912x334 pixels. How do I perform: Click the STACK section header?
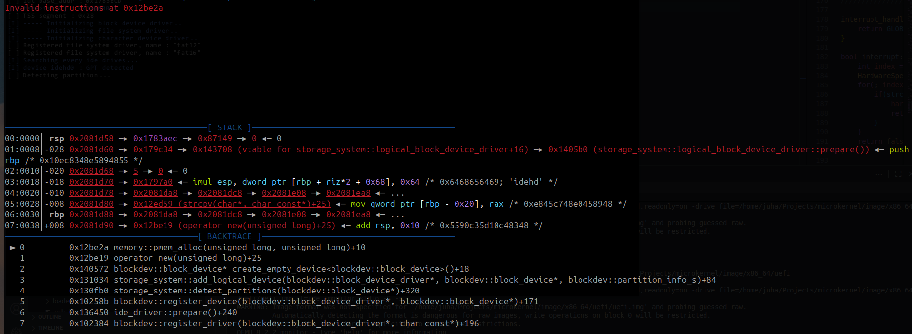229,128
